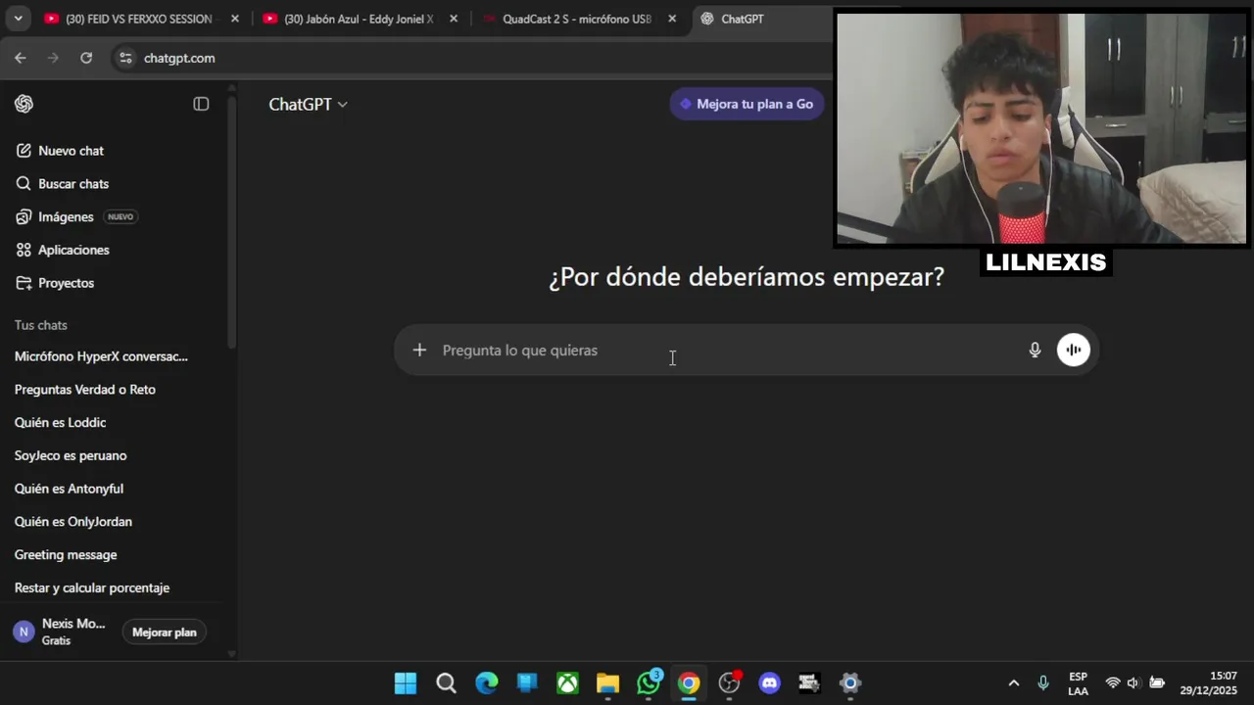Collapse the sidebar with the panel icon

201,104
